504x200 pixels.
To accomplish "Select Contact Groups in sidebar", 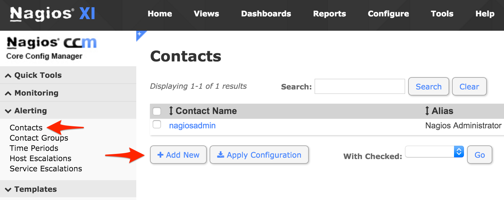I will [39, 138].
